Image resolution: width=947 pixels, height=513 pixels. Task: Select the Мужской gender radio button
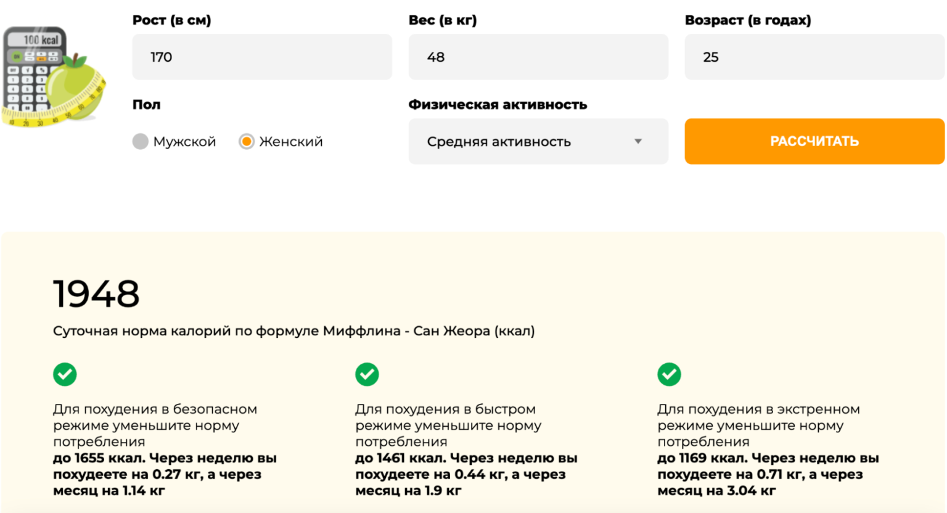click(x=141, y=142)
